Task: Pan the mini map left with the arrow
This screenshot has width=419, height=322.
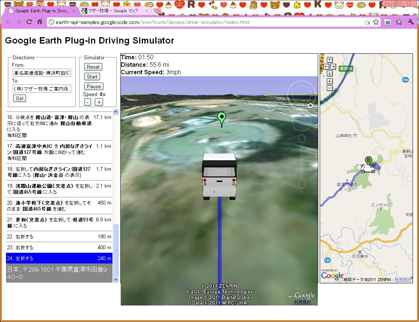Action: click(326, 66)
